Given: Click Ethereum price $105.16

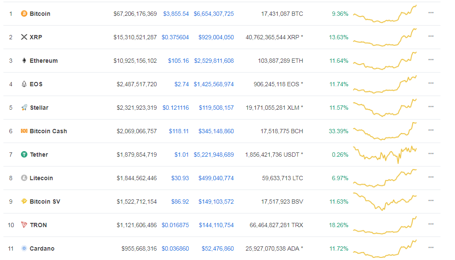Looking at the screenshot, I should 178,61.
